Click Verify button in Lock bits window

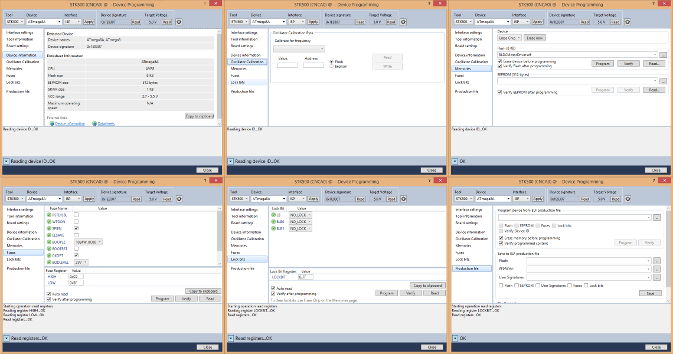click(x=411, y=293)
